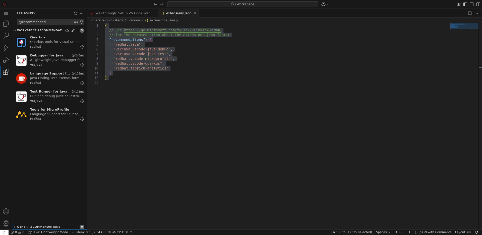
Task: Filter extensions with funnel icon
Action: (82, 22)
